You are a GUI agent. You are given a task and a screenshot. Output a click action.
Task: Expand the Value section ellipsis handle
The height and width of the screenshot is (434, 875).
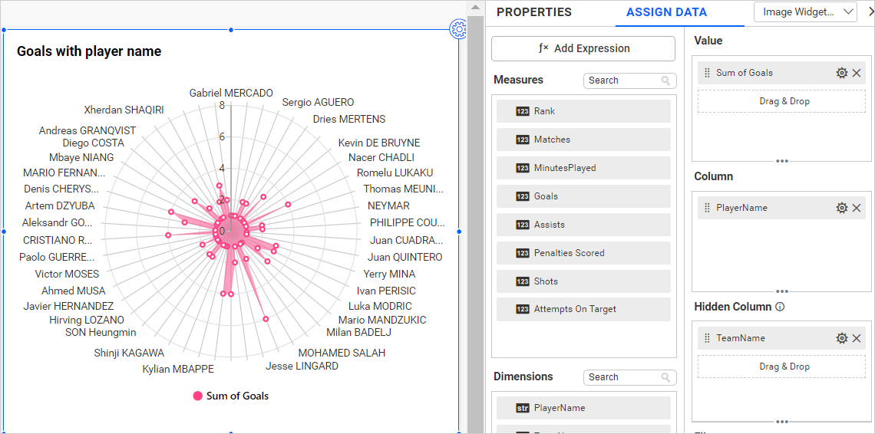click(781, 161)
